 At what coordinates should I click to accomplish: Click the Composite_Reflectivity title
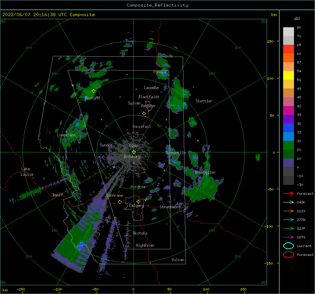coord(157,5)
